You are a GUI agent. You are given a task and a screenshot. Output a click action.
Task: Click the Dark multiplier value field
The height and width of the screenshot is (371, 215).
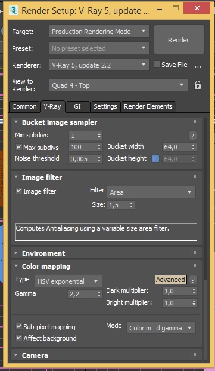coord(176,291)
